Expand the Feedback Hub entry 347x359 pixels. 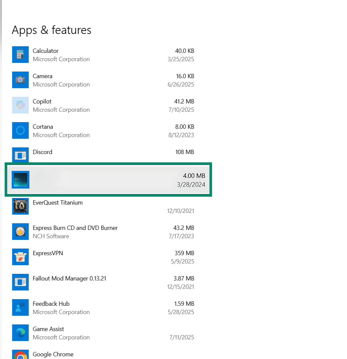pyautogui.click(x=100, y=307)
